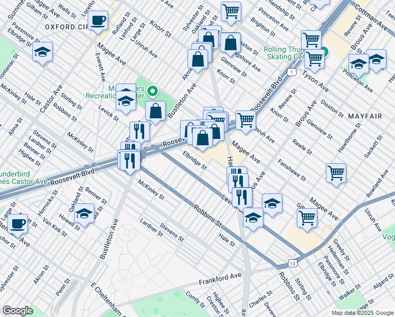The width and height of the screenshot is (395, 317).
Task: Click the E Cheltenham street label
Action: click(108, 299)
